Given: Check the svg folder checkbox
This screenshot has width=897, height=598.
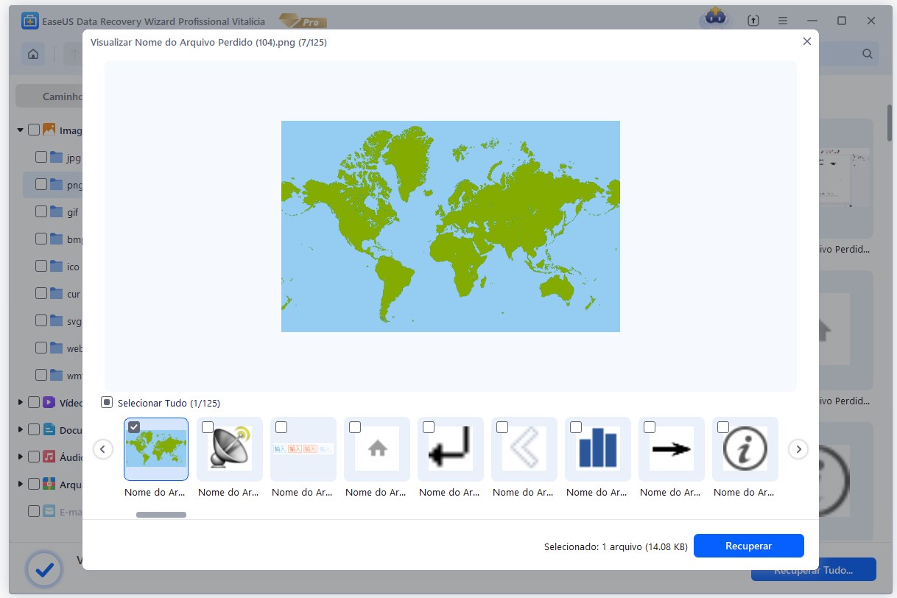Looking at the screenshot, I should [x=41, y=320].
